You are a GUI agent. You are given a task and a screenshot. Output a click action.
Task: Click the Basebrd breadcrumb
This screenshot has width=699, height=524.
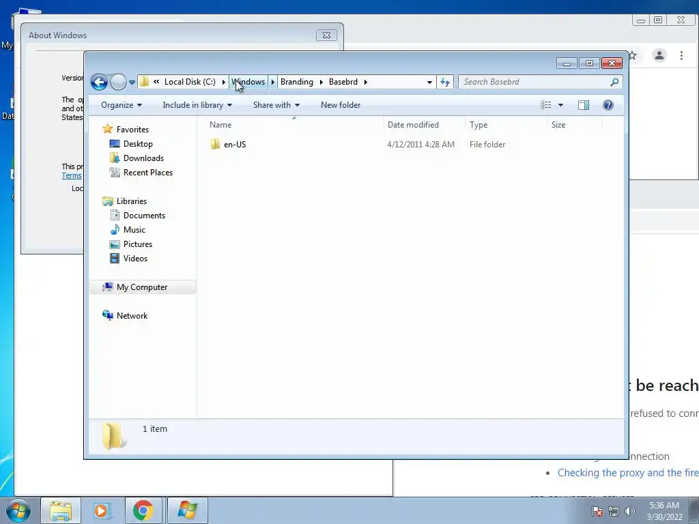click(343, 82)
